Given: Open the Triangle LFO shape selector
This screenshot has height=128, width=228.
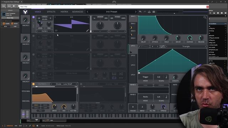Looking at the screenshot, I should (x=186, y=47).
